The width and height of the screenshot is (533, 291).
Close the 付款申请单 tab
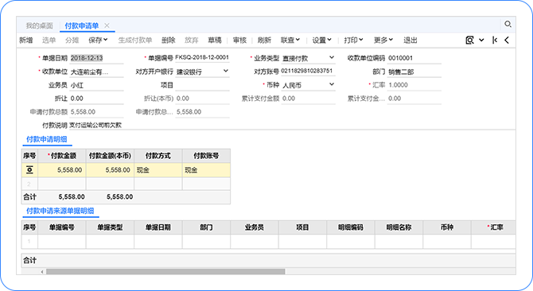[x=107, y=25]
